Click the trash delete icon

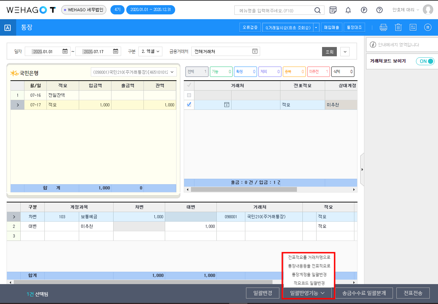tap(398, 27)
